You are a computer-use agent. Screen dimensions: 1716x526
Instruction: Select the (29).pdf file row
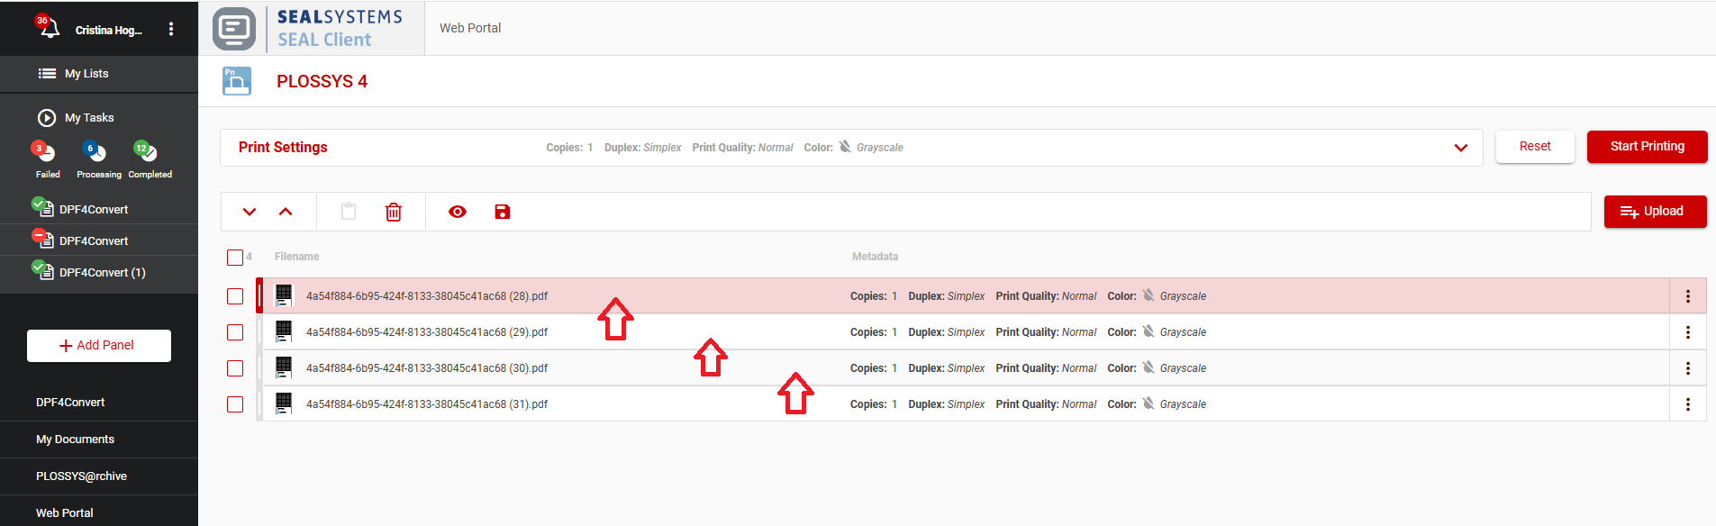(427, 332)
